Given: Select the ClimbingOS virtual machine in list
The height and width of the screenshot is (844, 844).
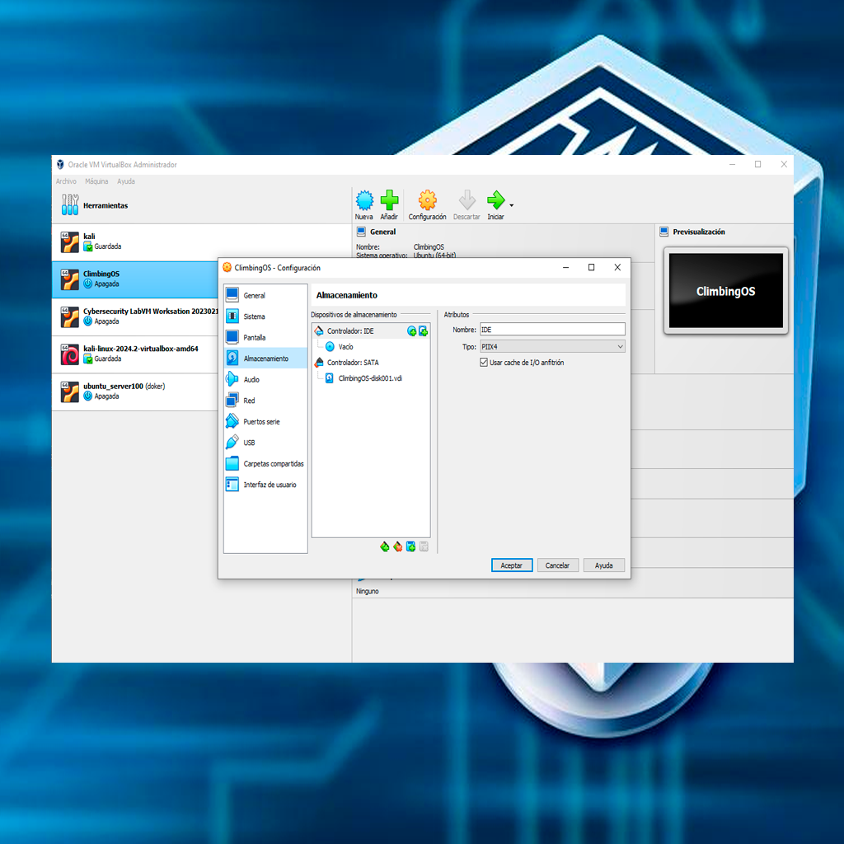Looking at the screenshot, I should [x=134, y=279].
